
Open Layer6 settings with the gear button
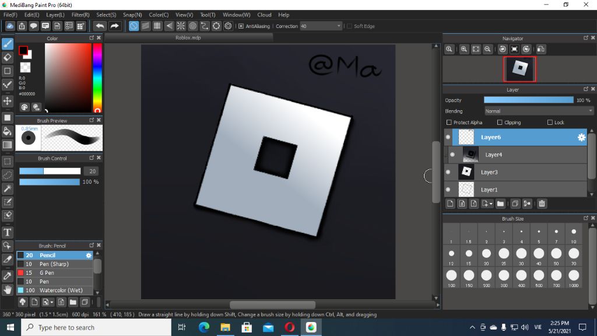click(x=581, y=137)
